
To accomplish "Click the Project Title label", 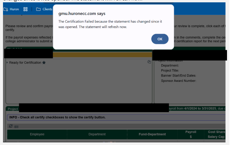I will 170,71.
